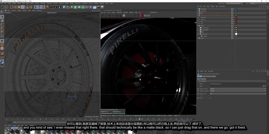269x134 pixels.
Task: Open the Node Space dropdown
Action: pos(234,3)
